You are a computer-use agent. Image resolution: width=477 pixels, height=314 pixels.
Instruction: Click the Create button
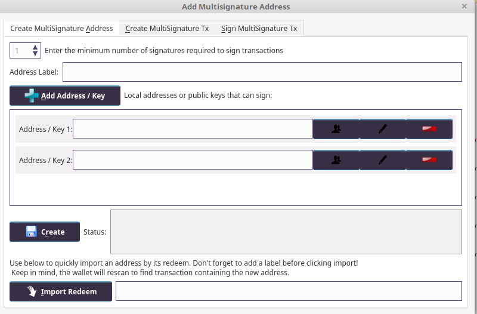[45, 232]
